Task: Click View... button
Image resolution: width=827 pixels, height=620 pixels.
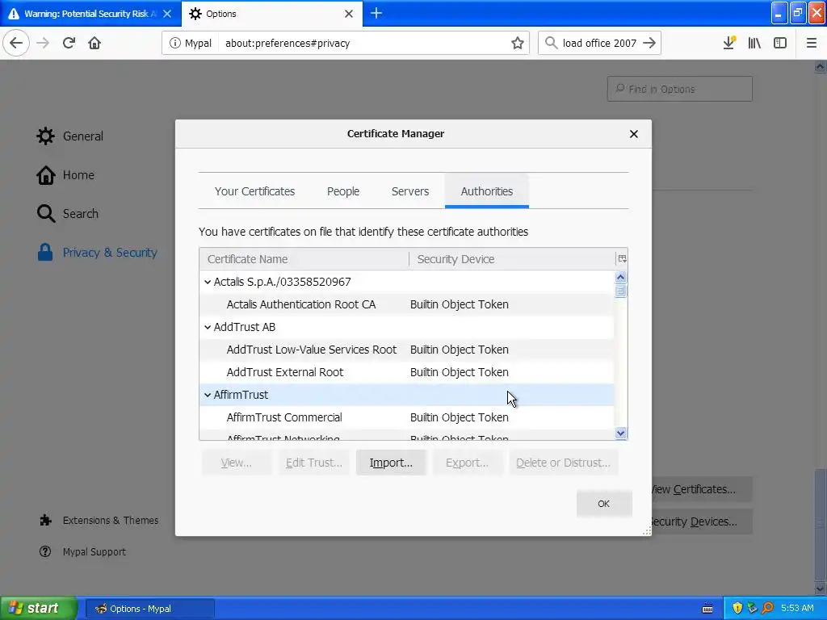Action: point(237,463)
